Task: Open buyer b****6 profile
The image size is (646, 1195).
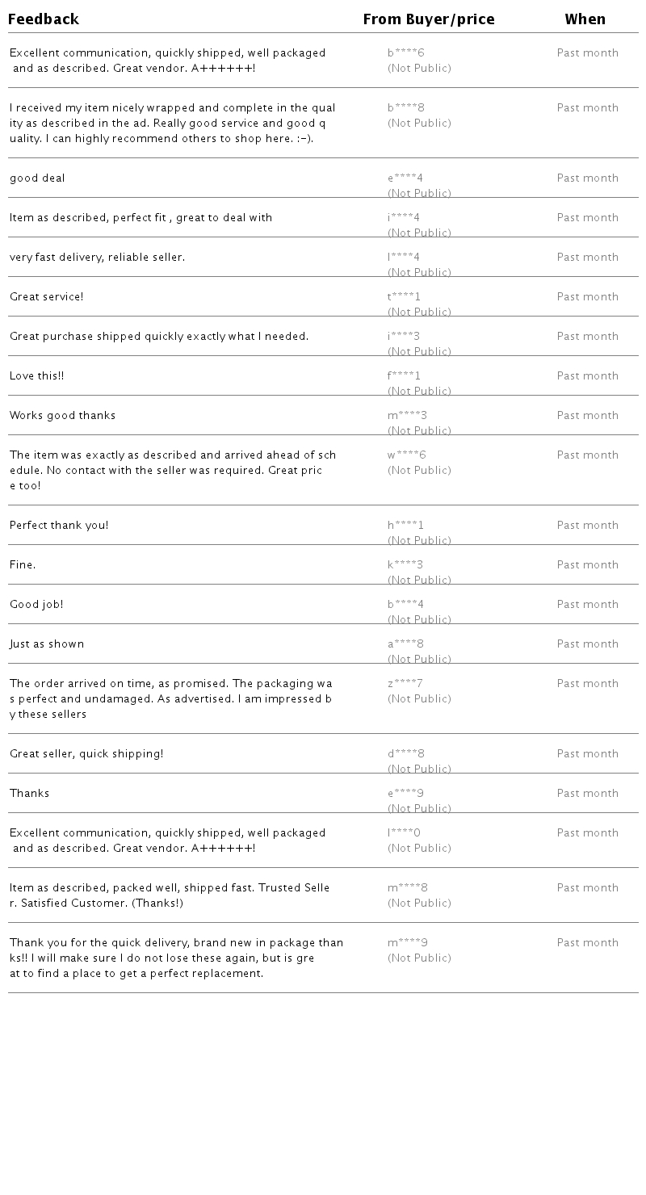Action: tap(406, 53)
